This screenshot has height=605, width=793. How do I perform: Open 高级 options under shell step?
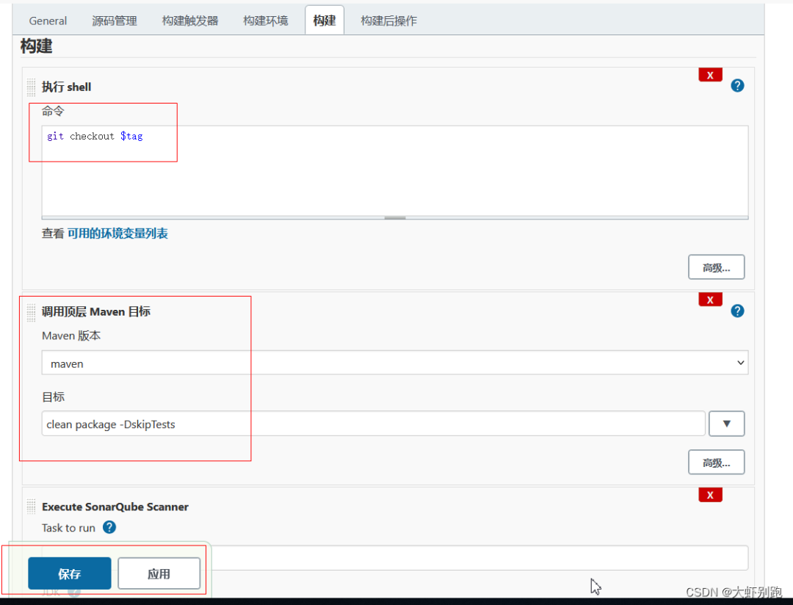[x=716, y=267]
